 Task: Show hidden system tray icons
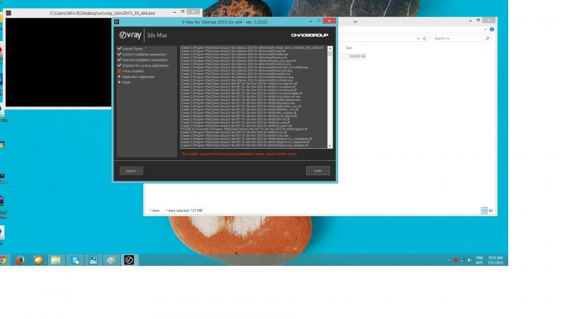(449, 260)
